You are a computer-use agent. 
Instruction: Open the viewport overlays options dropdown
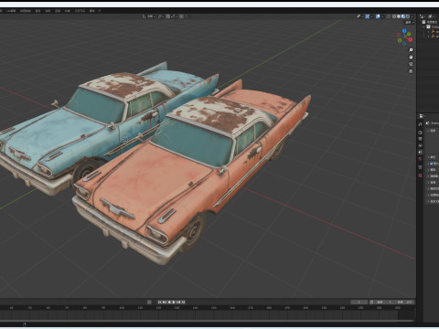tap(382, 16)
